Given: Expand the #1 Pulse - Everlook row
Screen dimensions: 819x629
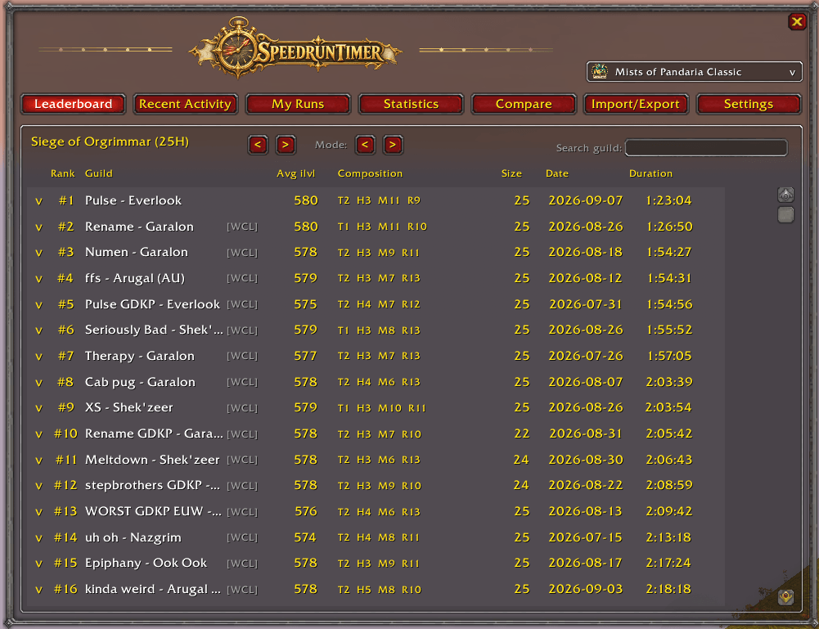Looking at the screenshot, I should 38,201.
